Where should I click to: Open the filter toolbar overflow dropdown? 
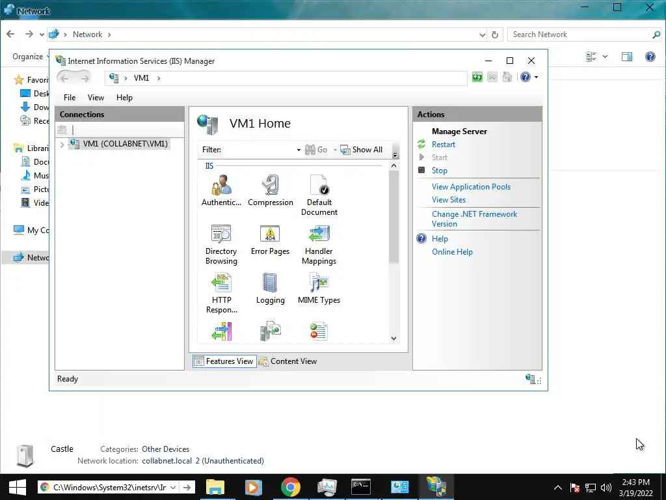pyautogui.click(x=395, y=155)
